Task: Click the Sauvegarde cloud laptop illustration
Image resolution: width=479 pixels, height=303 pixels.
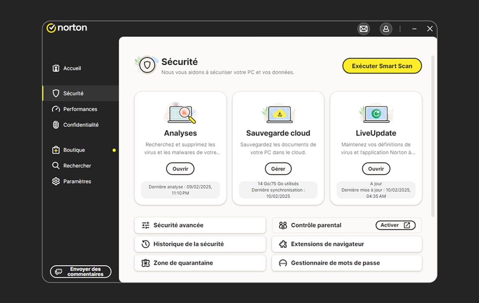Action: [278, 113]
